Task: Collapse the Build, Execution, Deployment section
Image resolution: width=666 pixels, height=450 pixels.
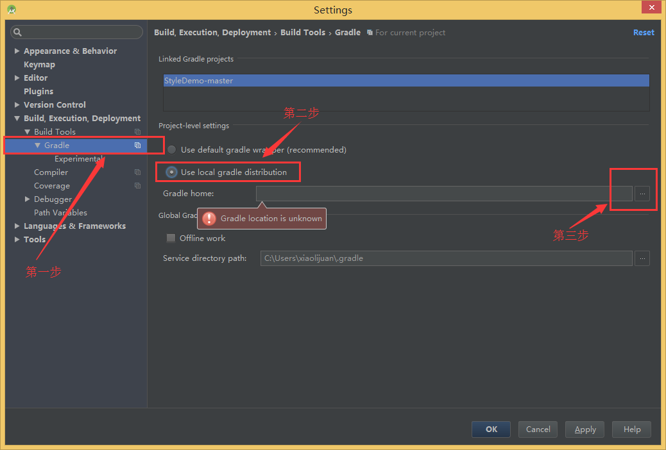Action: (x=17, y=119)
